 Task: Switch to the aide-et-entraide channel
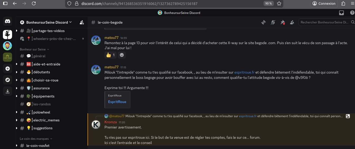tap(47, 64)
